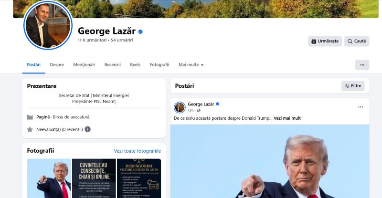
Task: Open the Cuvintele au consecințe photo thumbnail
Action: pyautogui.click(x=94, y=178)
